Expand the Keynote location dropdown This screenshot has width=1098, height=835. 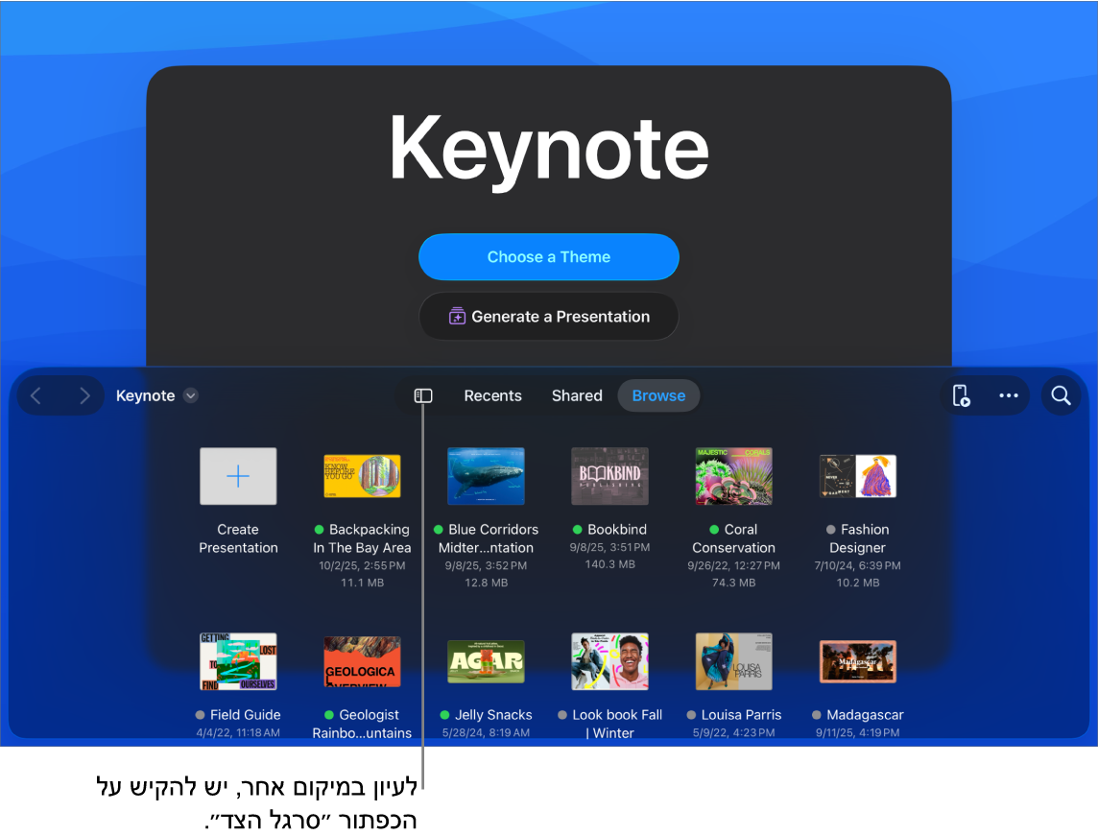[190, 395]
